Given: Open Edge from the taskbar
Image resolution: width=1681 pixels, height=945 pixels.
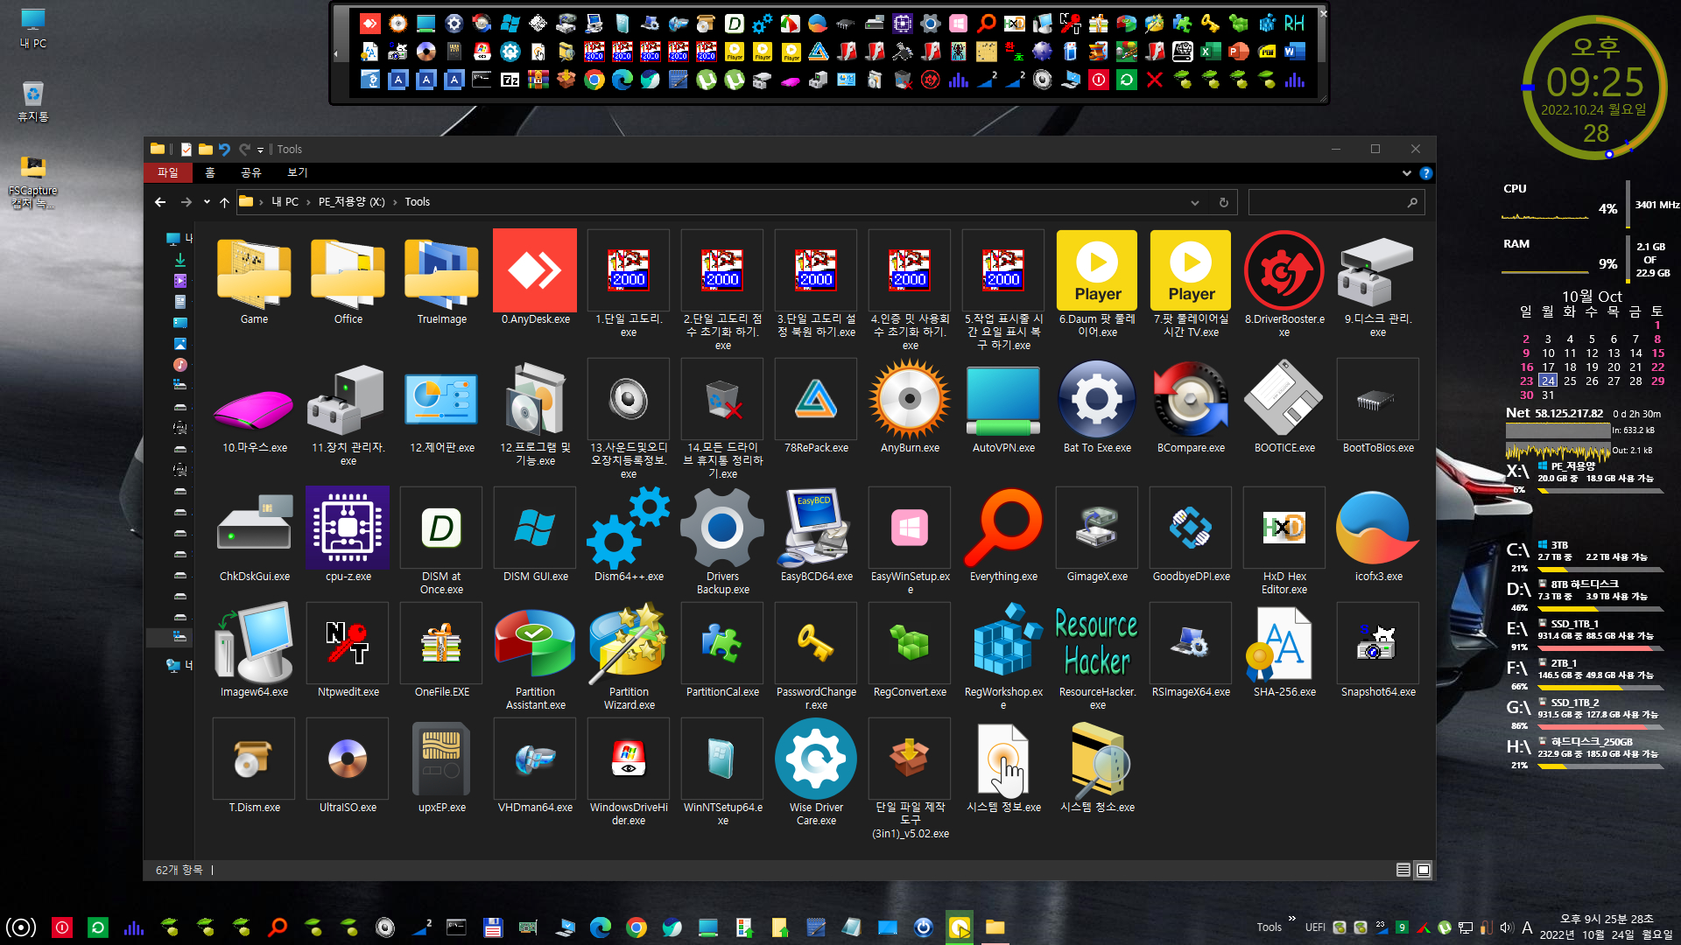Looking at the screenshot, I should pos(601,927).
